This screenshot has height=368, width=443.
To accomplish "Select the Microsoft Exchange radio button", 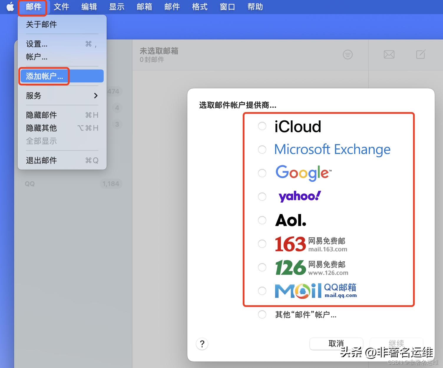I will point(262,149).
